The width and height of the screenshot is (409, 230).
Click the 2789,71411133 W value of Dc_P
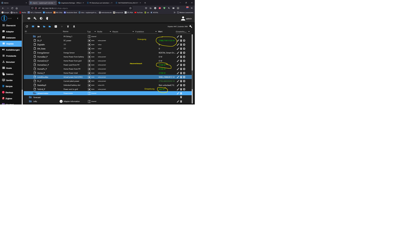(x=167, y=41)
